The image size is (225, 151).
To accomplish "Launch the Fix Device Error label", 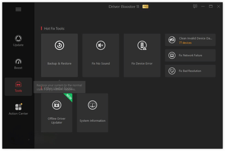I will 142,64.
